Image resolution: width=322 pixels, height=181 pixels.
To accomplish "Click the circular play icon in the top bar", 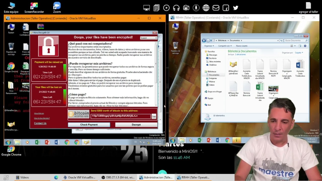I will click(166, 8).
